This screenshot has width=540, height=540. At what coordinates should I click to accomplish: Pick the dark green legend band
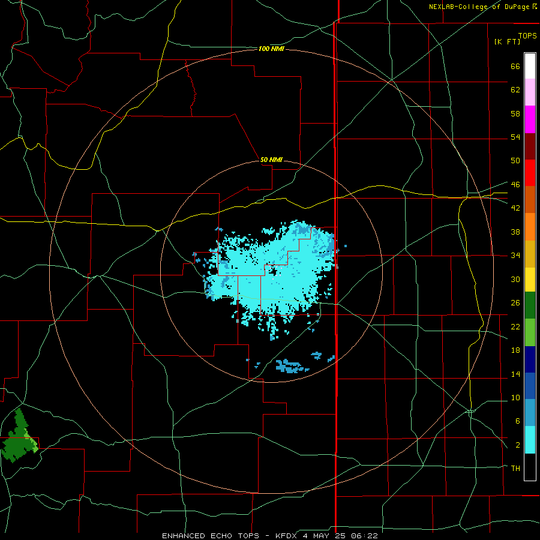click(530, 305)
